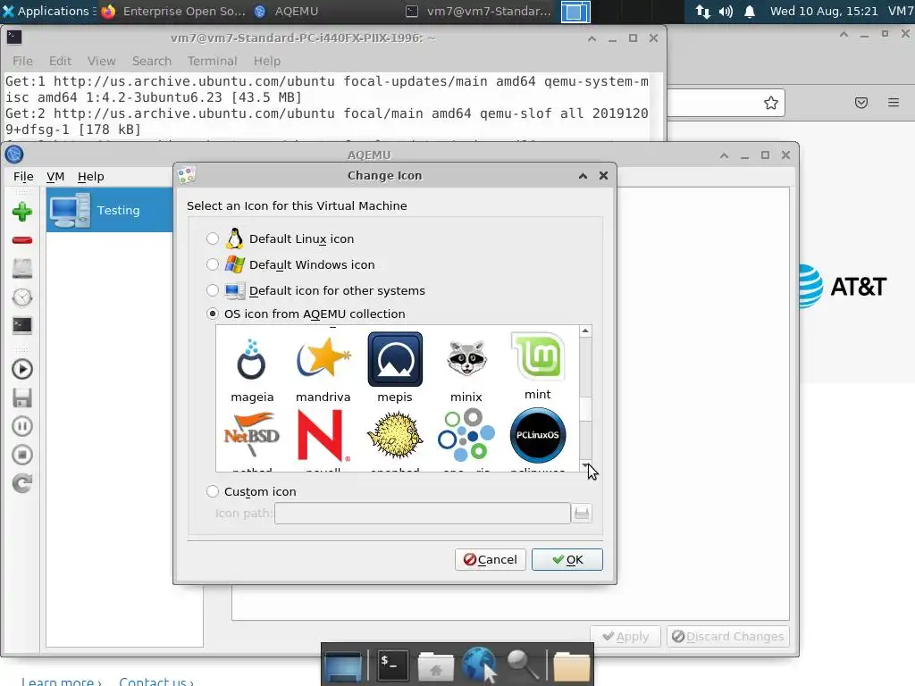
Task: Open terminal window File menu
Action: (22, 61)
